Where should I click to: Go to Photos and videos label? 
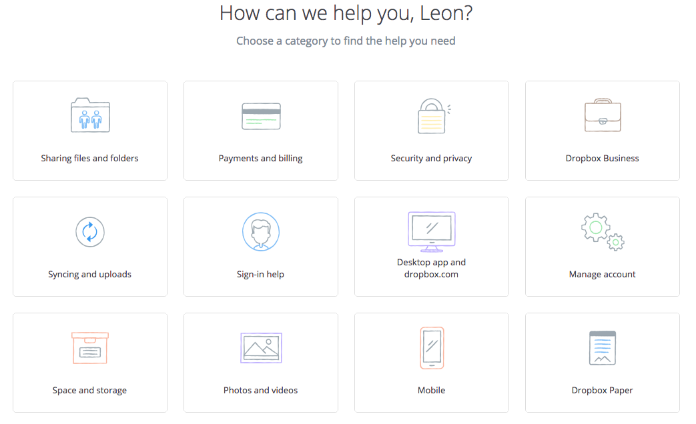point(260,390)
